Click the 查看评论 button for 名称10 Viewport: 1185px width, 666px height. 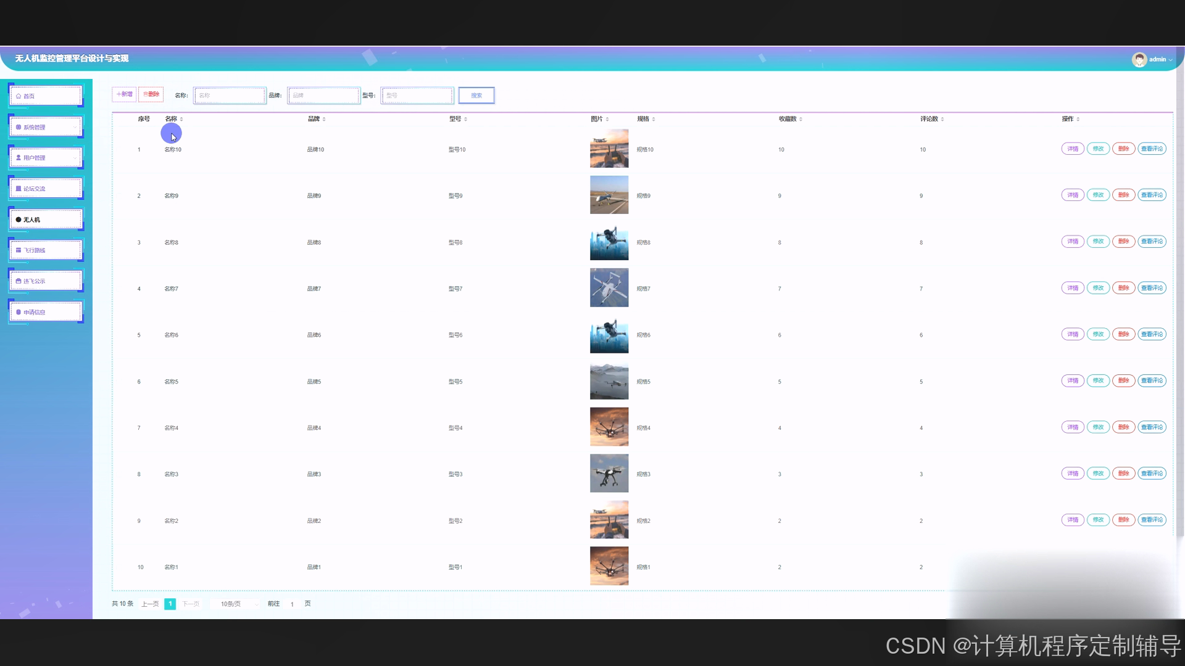click(x=1152, y=149)
